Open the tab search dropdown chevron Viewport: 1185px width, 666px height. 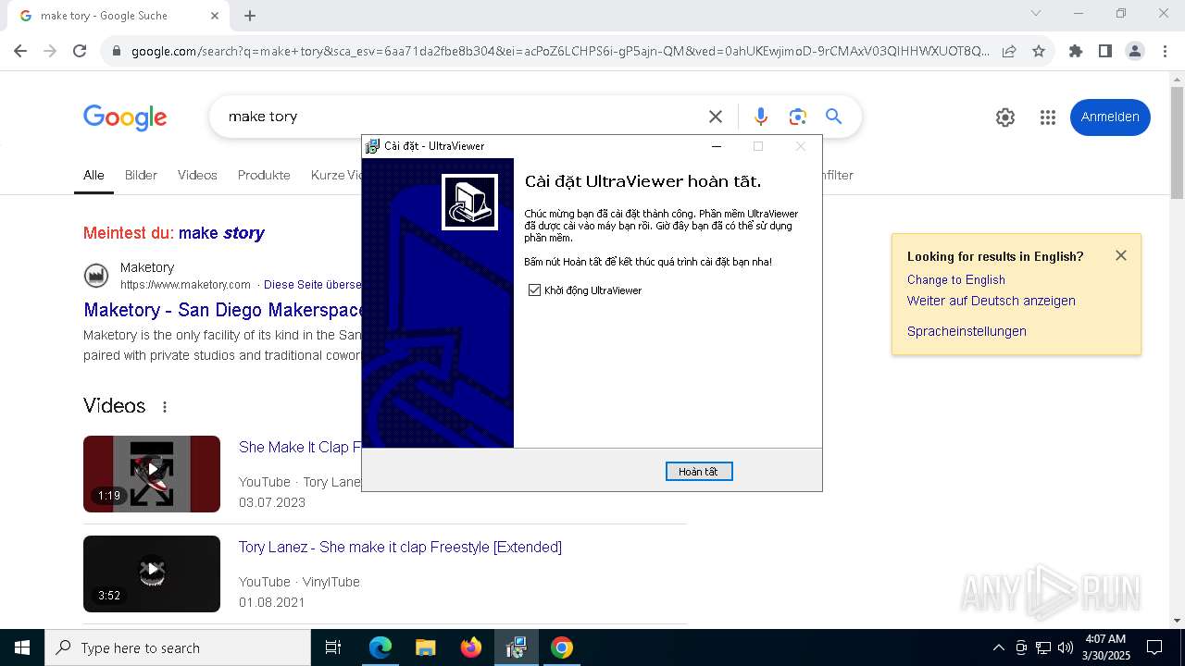pyautogui.click(x=1036, y=14)
